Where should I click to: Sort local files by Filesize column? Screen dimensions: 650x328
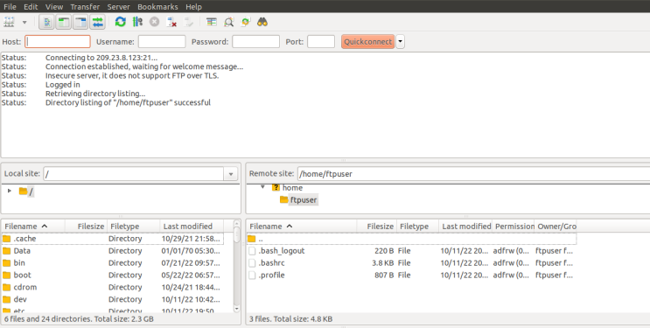click(86, 226)
